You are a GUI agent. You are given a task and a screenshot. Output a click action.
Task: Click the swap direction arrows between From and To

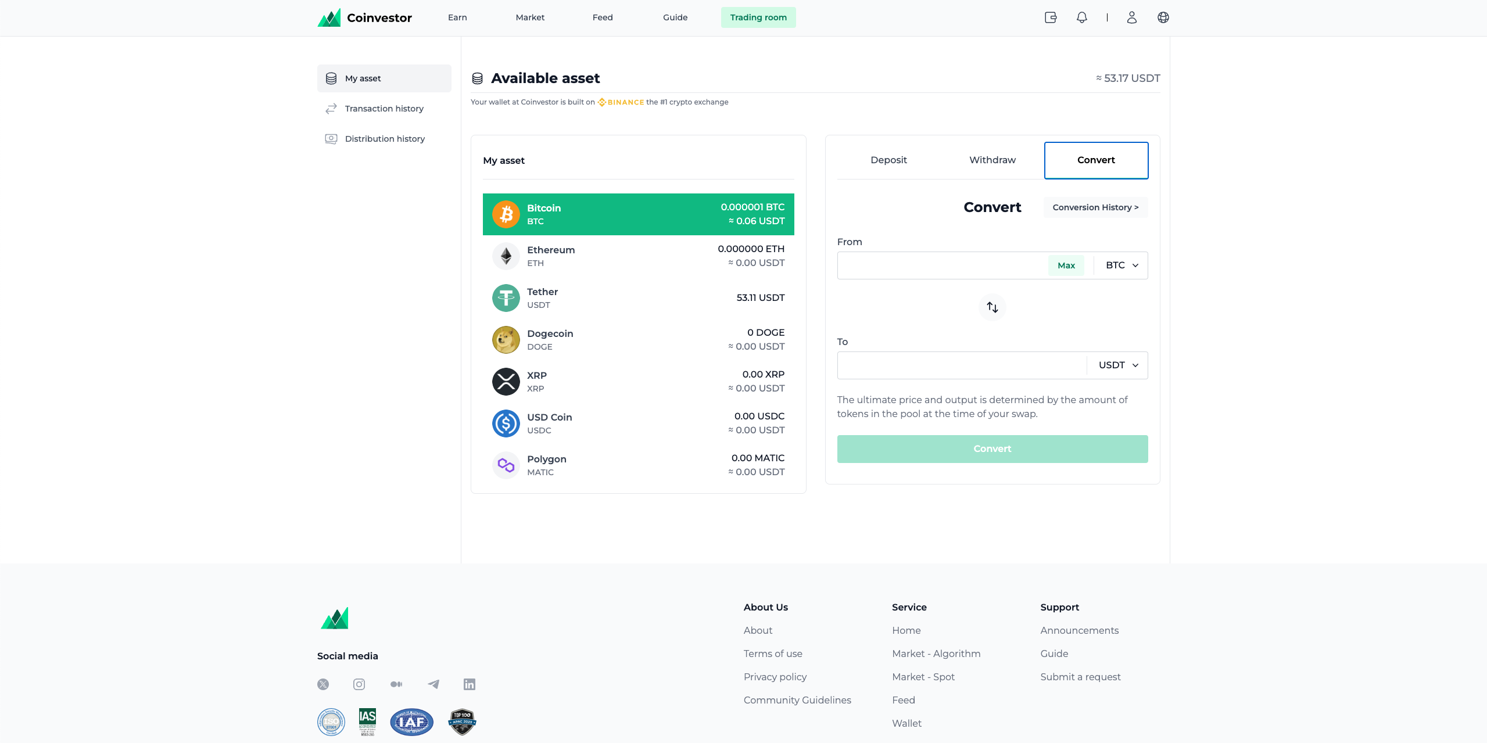(992, 307)
